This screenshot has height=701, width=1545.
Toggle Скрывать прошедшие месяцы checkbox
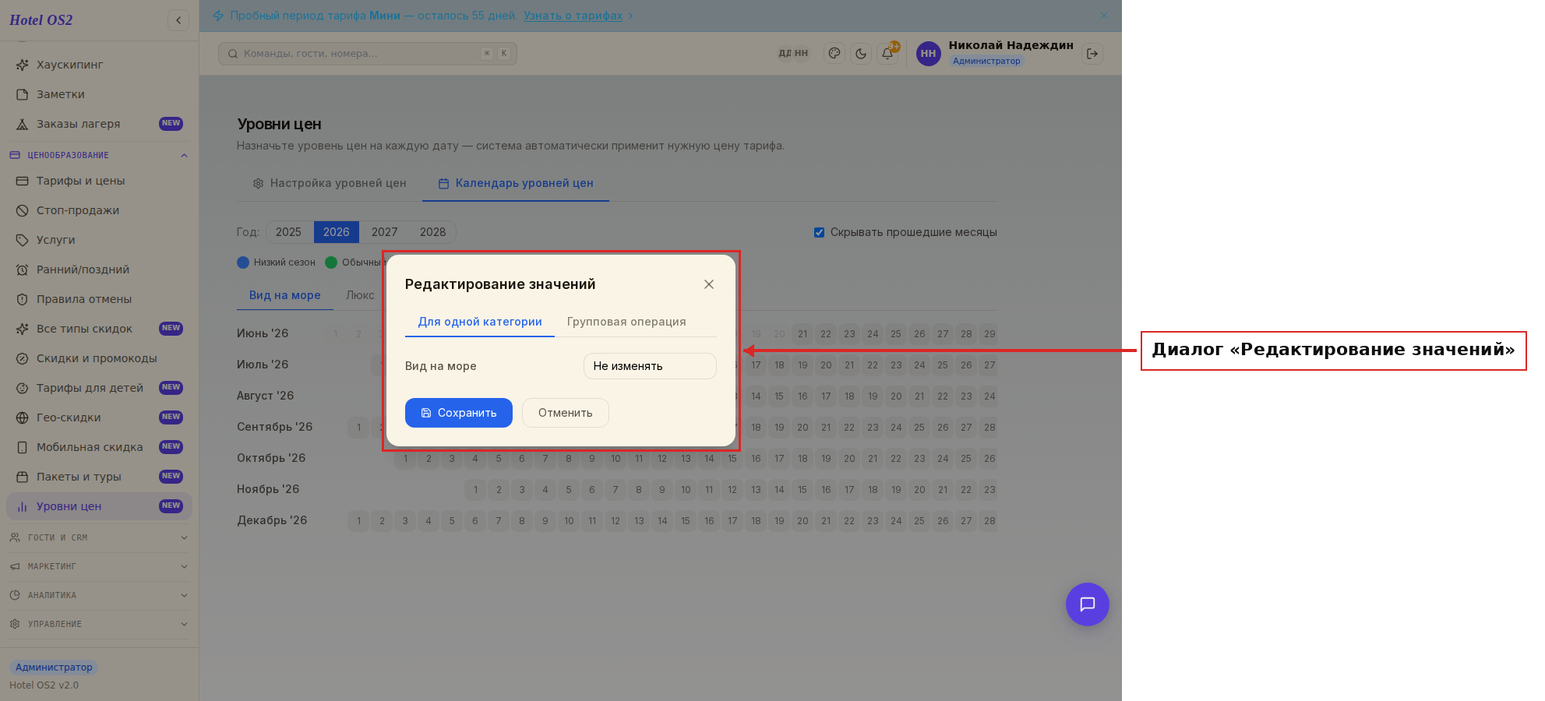(x=819, y=232)
